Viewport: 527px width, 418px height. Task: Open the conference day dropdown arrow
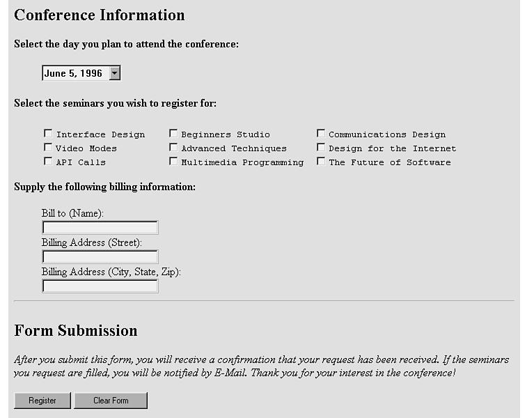pos(115,73)
